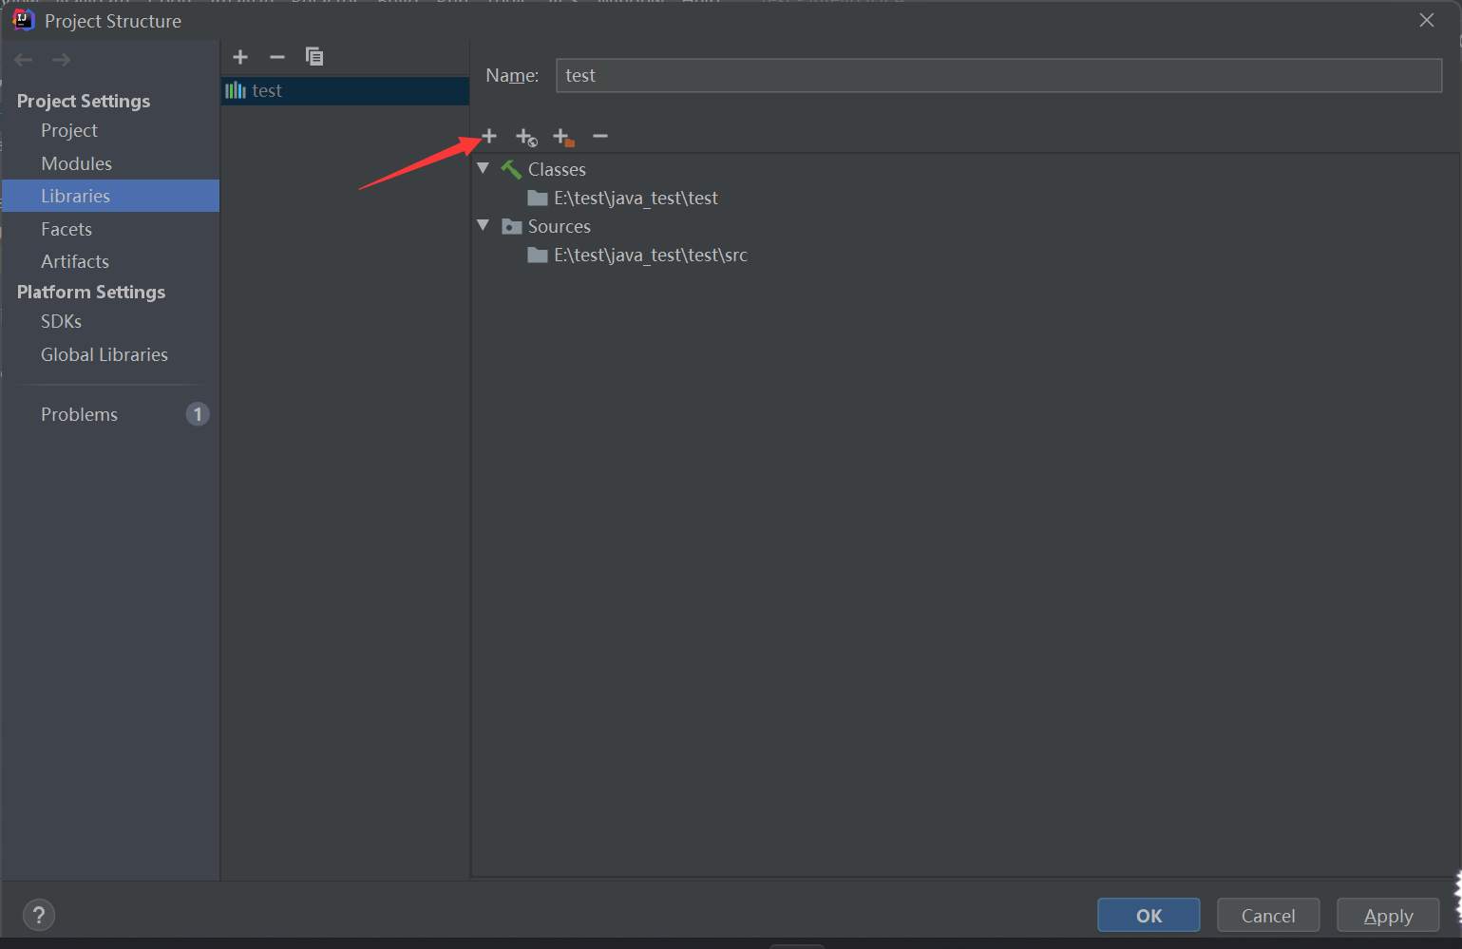Open the Artifacts settings page
Viewport: 1462px width, 949px height.
pos(75,261)
